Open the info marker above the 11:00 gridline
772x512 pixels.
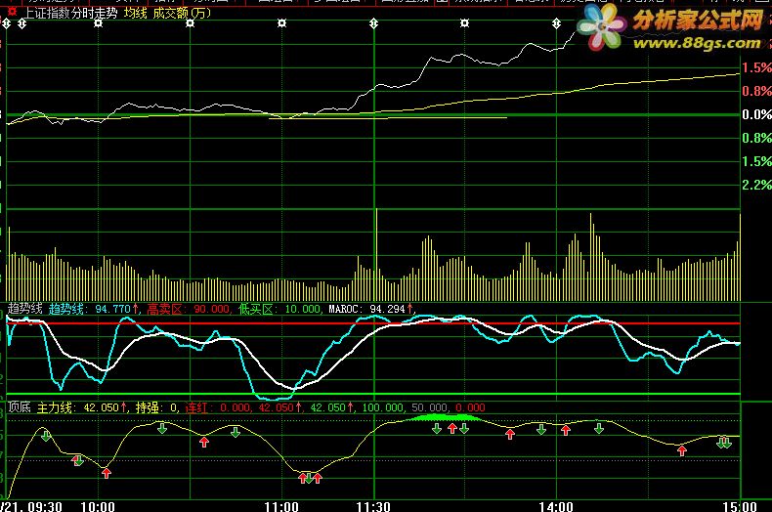click(281, 23)
